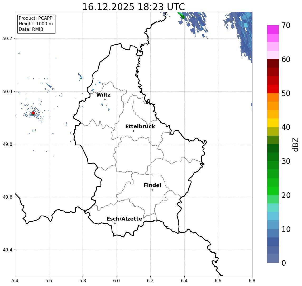Click the 60 colorbar tick label
Viewport: 302px width, 286px height.
click(286, 59)
